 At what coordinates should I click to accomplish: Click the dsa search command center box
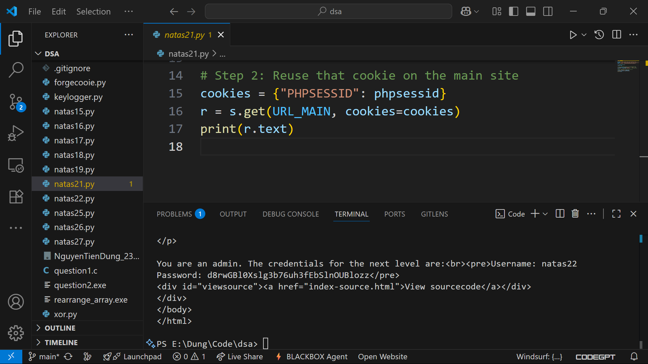click(328, 11)
